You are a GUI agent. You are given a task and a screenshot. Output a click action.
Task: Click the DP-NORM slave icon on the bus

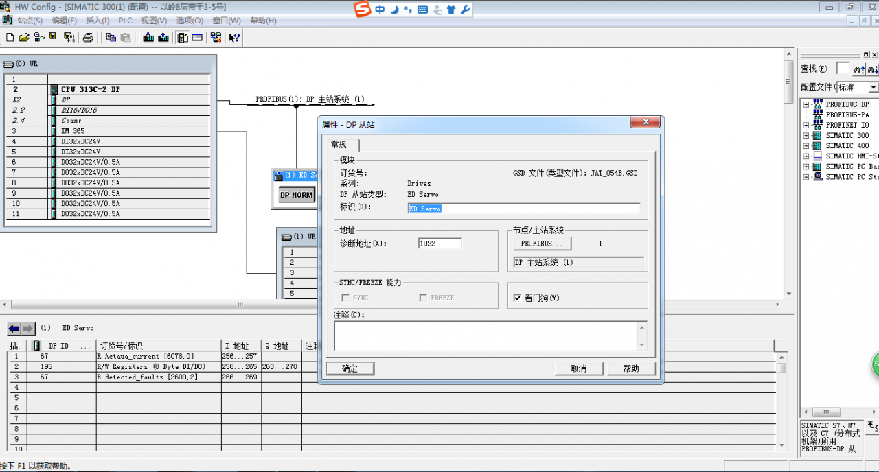click(x=296, y=195)
